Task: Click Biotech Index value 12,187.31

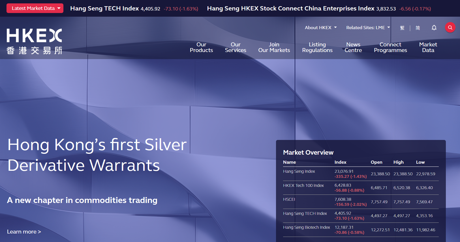Action: [x=344, y=227]
